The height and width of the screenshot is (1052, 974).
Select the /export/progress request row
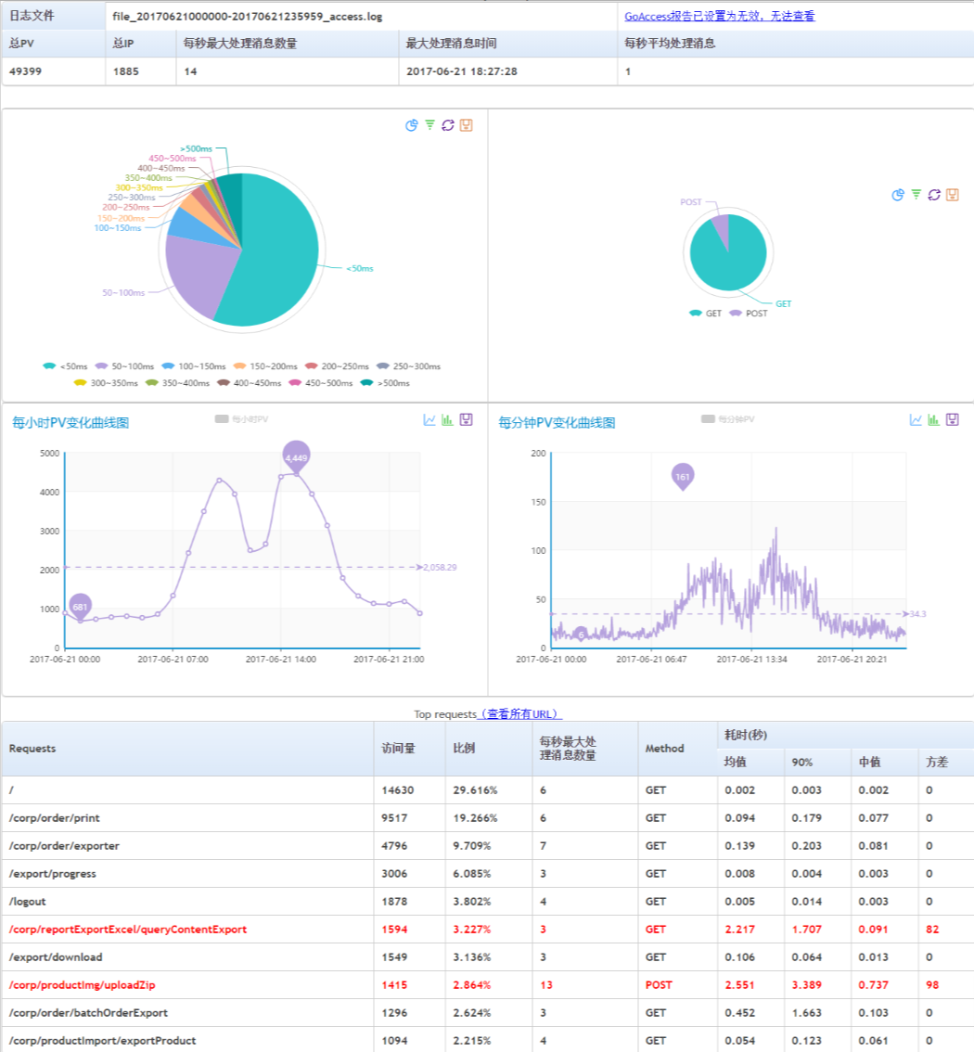pos(488,874)
